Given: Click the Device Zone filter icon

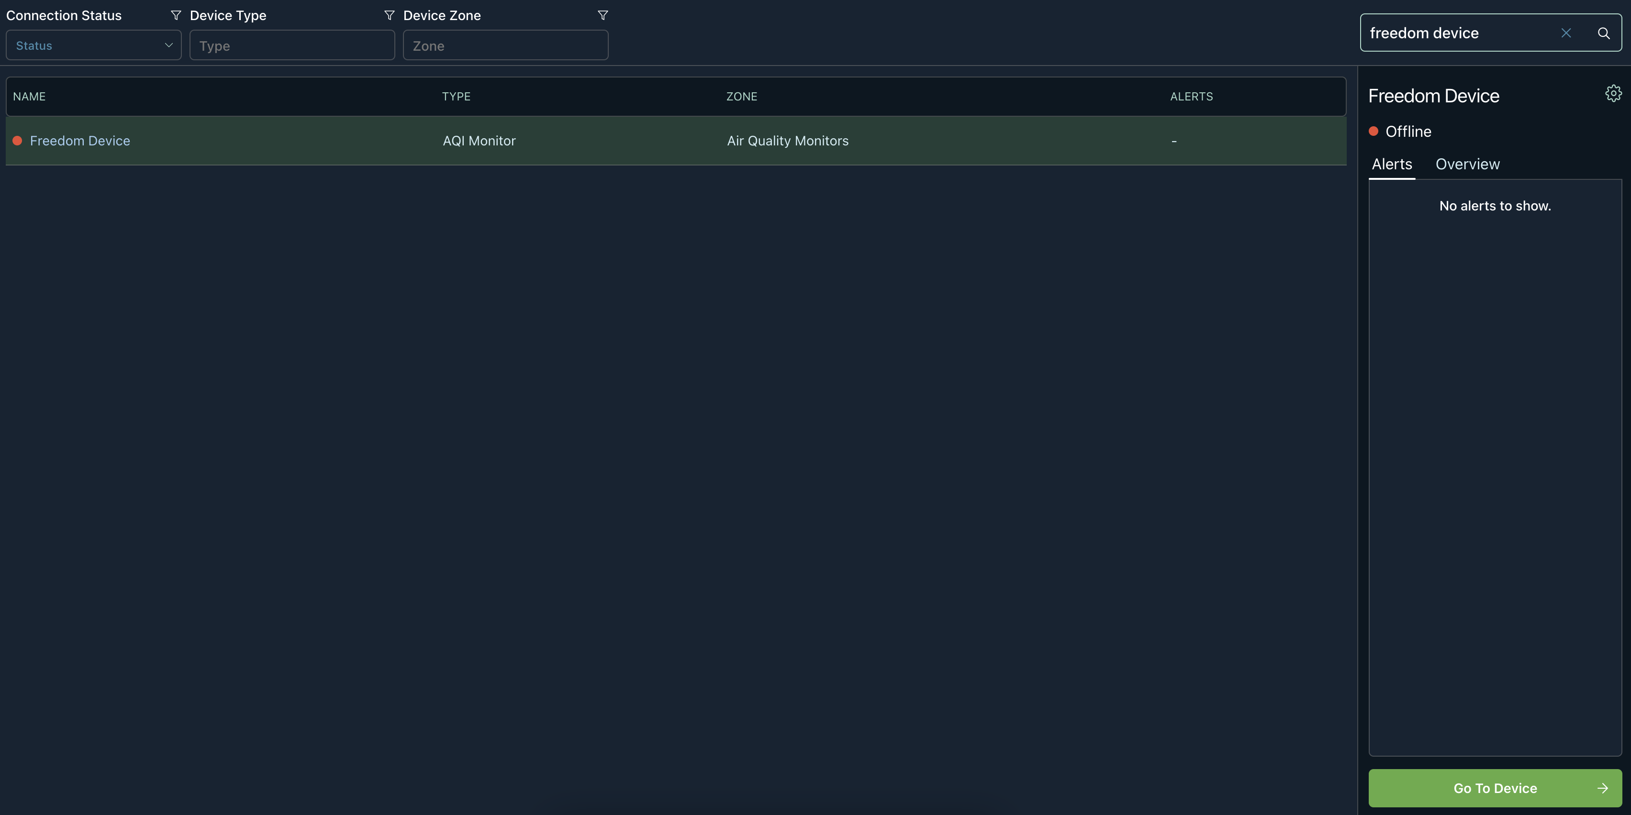Looking at the screenshot, I should (603, 15).
